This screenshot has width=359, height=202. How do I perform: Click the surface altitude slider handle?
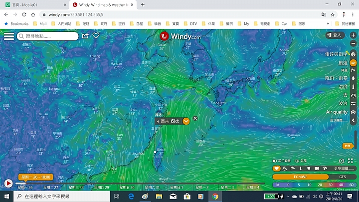348,146
